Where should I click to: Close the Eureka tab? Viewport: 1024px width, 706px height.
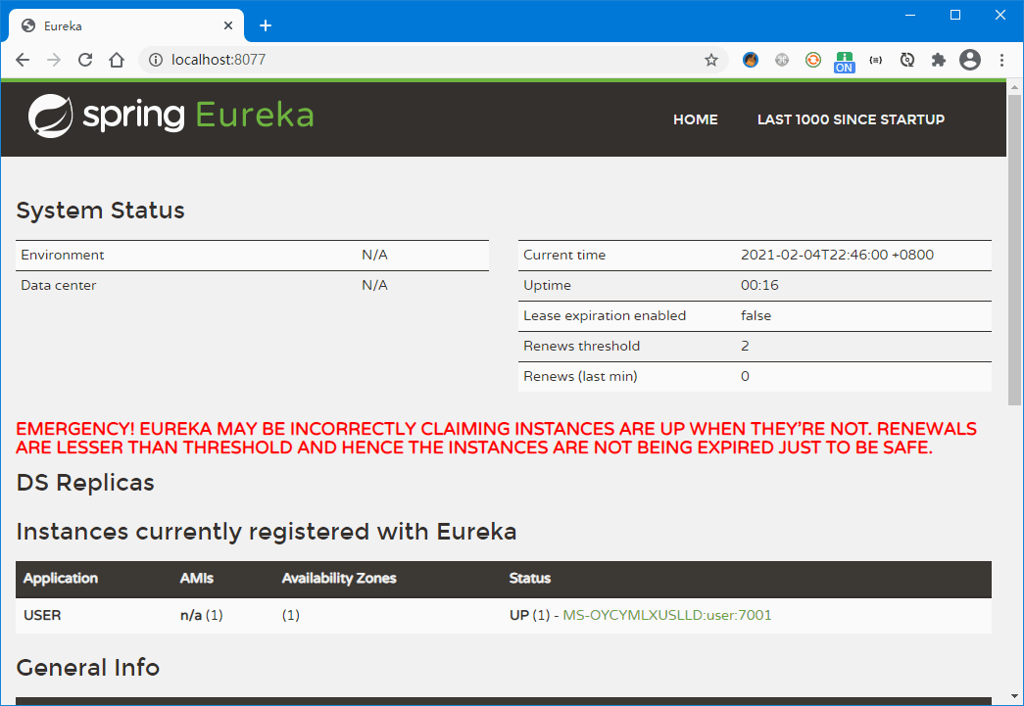228,25
